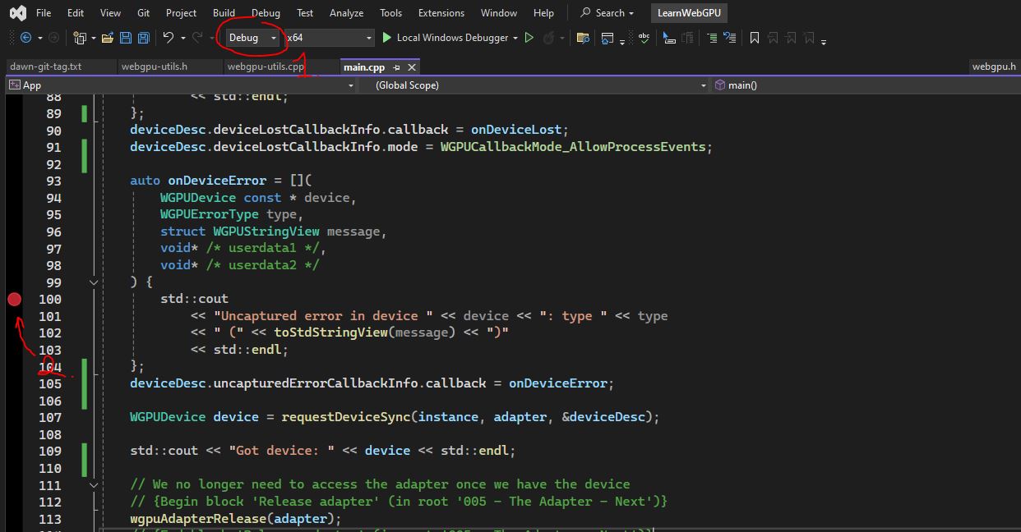The height and width of the screenshot is (532, 1021).
Task: Click requestDeviceSync call on line 107
Action: click(x=346, y=417)
